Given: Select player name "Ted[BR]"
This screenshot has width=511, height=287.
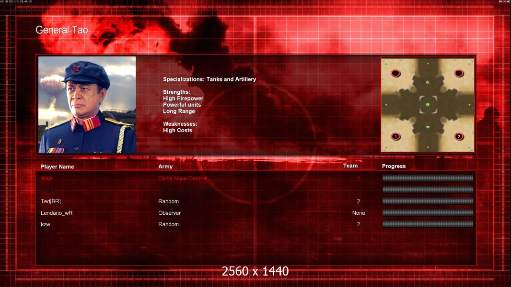Looking at the screenshot, I should [51, 201].
